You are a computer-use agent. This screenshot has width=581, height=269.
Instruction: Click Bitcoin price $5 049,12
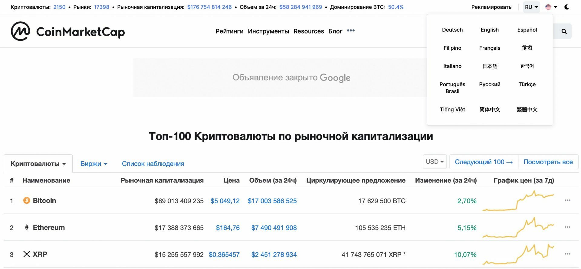pos(225,201)
